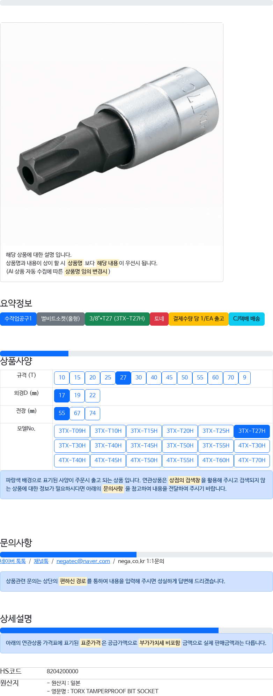The image size is (273, 696).
Task: Select model 4TX-T70H
Action: click(252, 460)
